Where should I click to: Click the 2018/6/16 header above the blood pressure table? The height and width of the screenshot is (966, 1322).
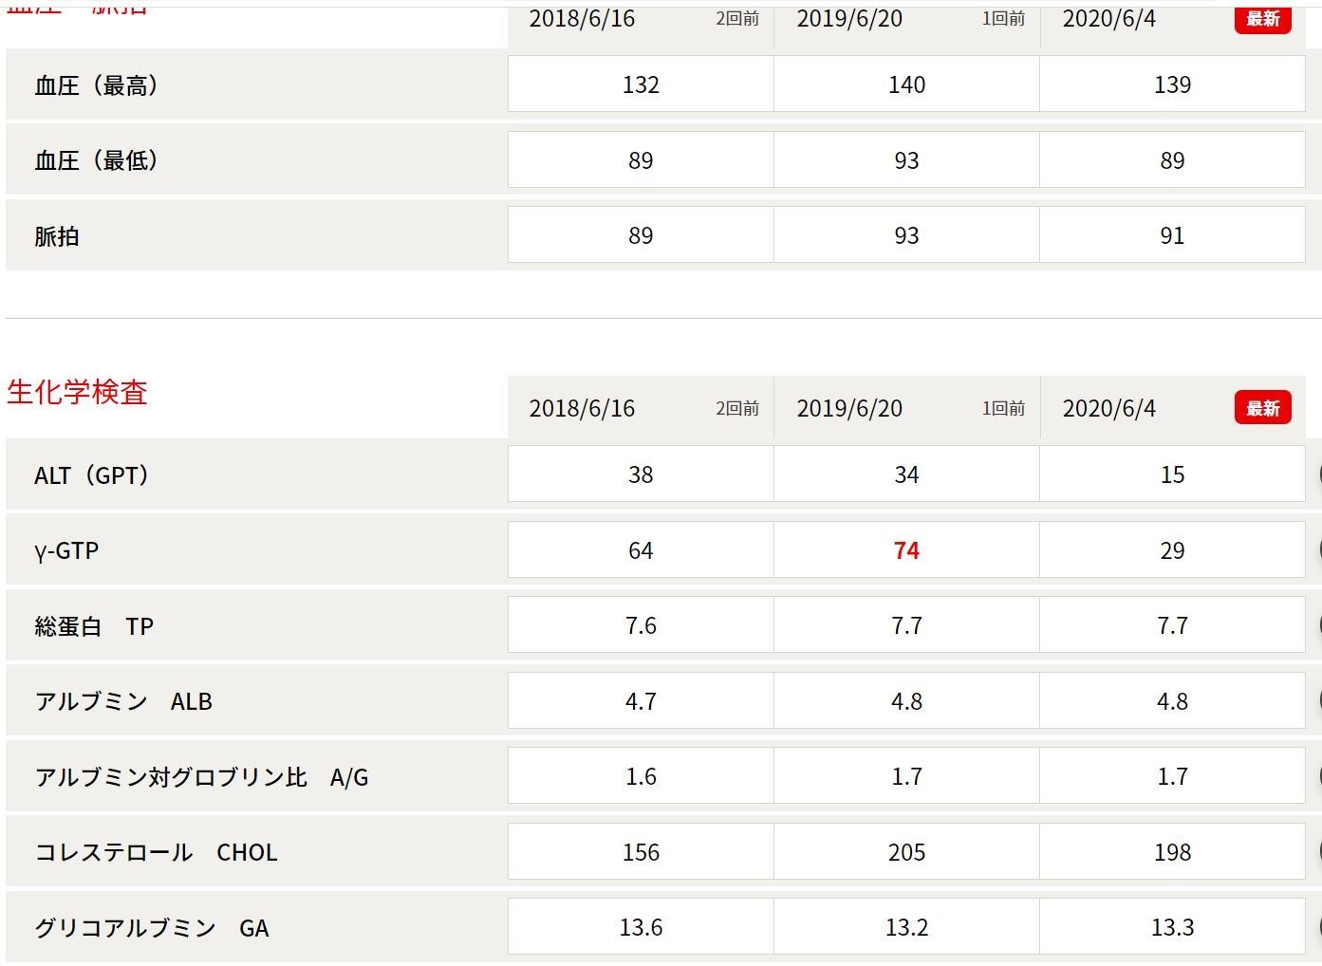(582, 18)
